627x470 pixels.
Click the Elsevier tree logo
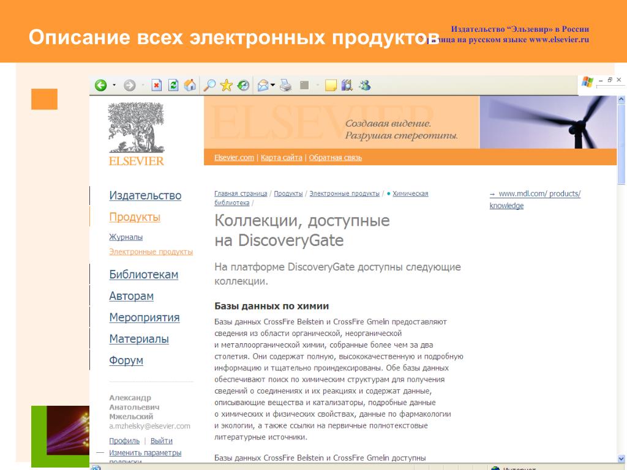137,134
